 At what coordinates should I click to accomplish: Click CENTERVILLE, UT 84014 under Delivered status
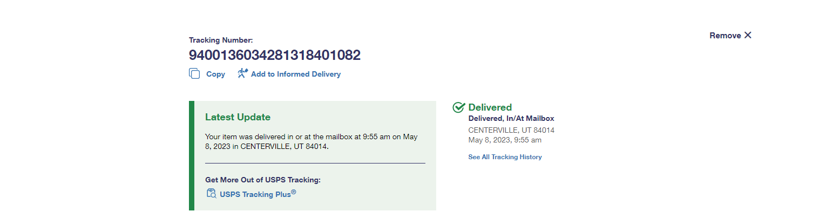511,130
